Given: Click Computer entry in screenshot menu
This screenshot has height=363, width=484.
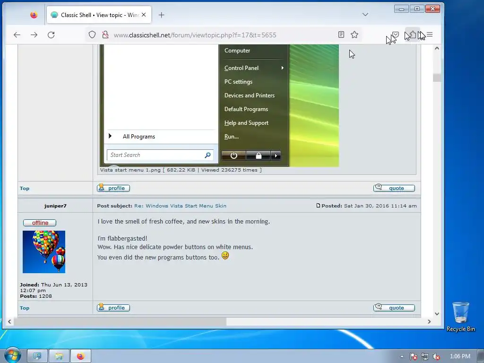Looking at the screenshot, I should click(x=237, y=50).
